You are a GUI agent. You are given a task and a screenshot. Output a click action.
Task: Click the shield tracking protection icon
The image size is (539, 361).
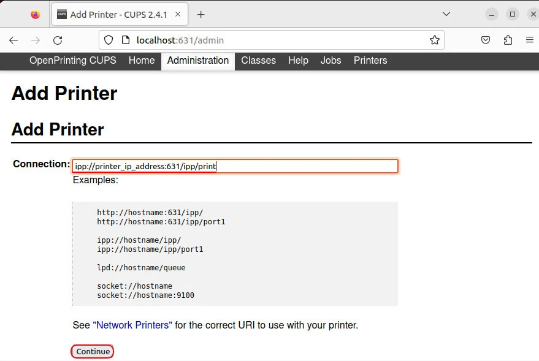click(x=109, y=40)
